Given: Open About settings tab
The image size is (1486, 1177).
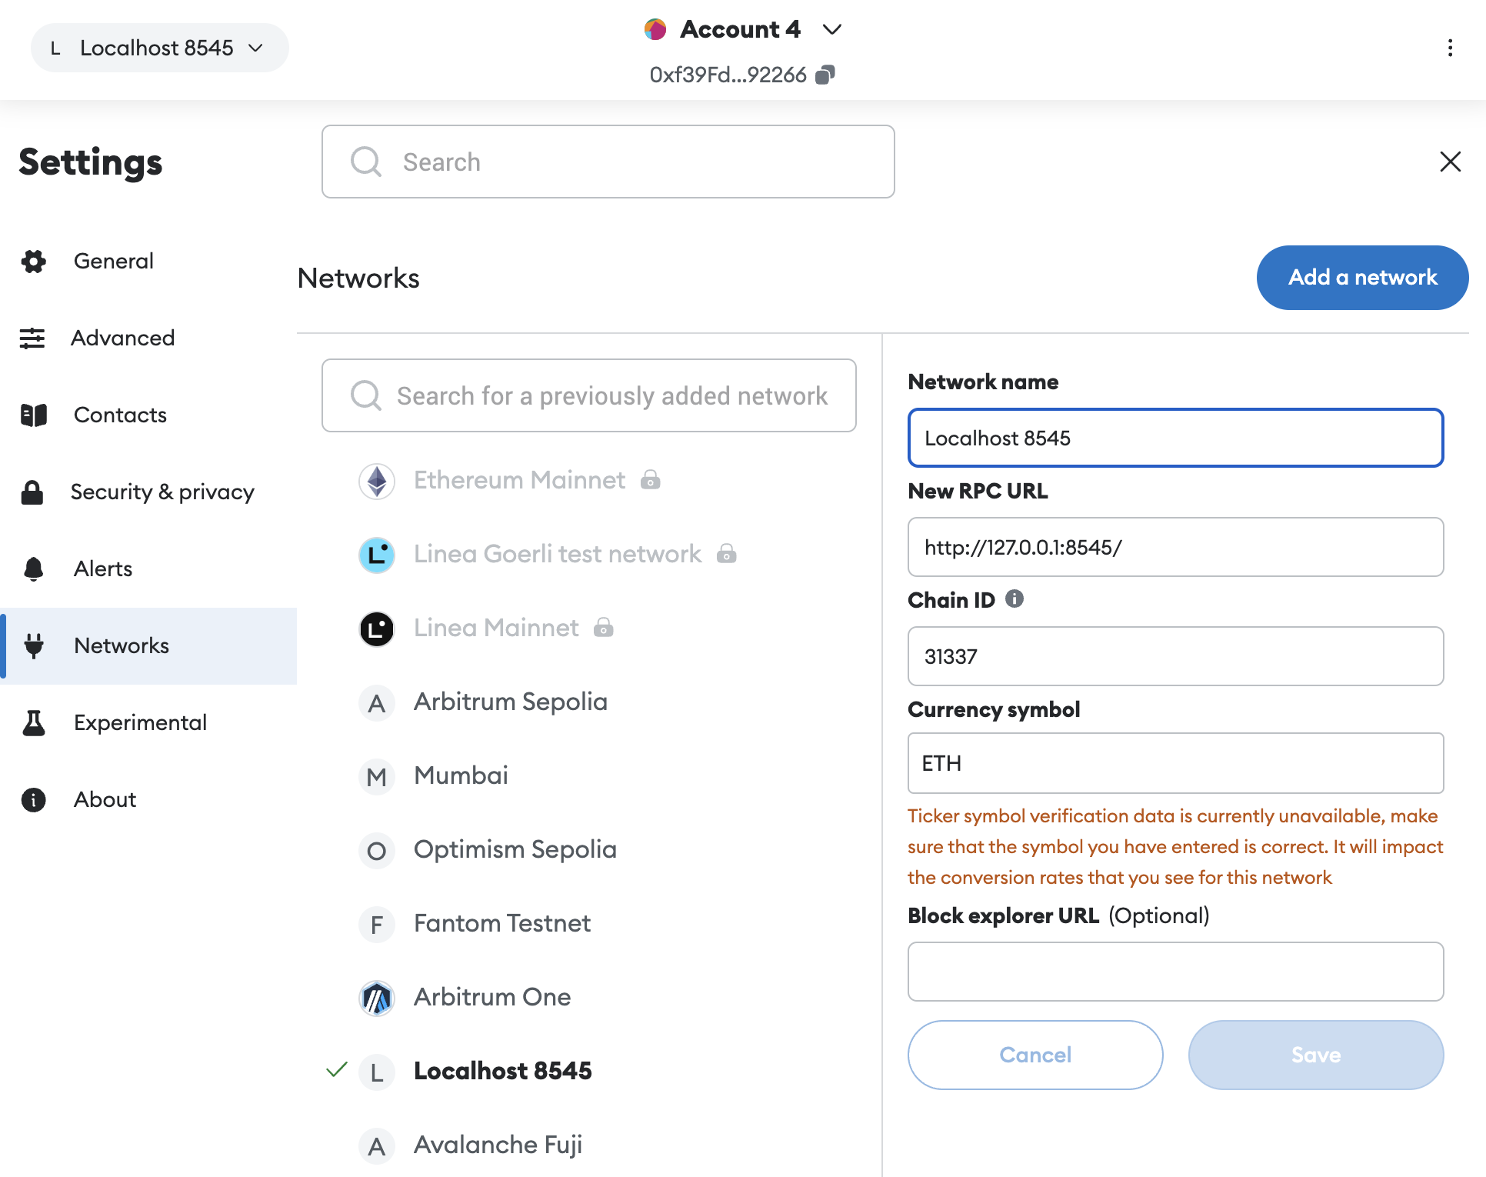Looking at the screenshot, I should click(x=148, y=800).
